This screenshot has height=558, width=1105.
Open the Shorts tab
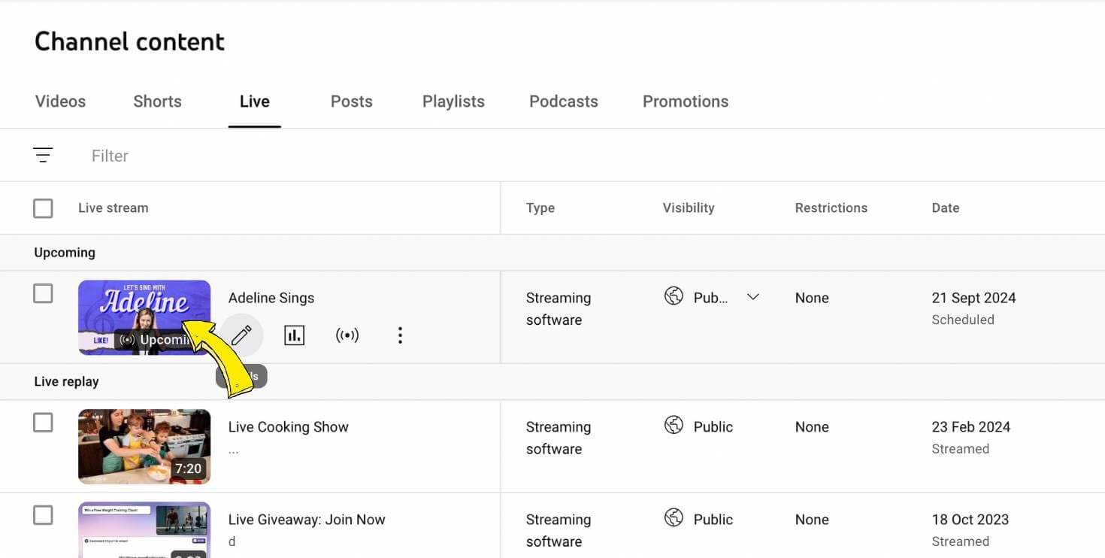(157, 102)
